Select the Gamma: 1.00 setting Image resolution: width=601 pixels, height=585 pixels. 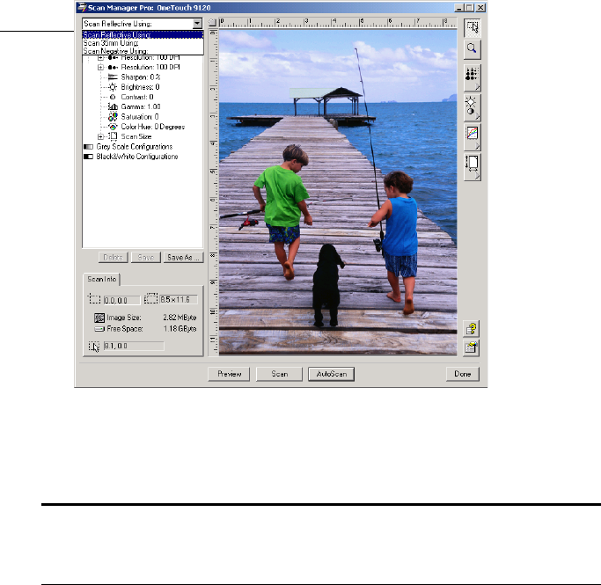click(141, 107)
